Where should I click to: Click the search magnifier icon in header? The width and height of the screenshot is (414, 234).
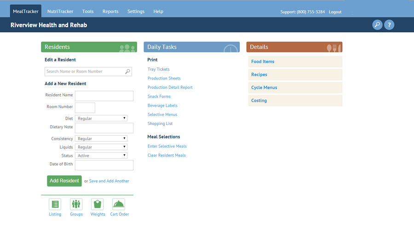[x=377, y=25]
